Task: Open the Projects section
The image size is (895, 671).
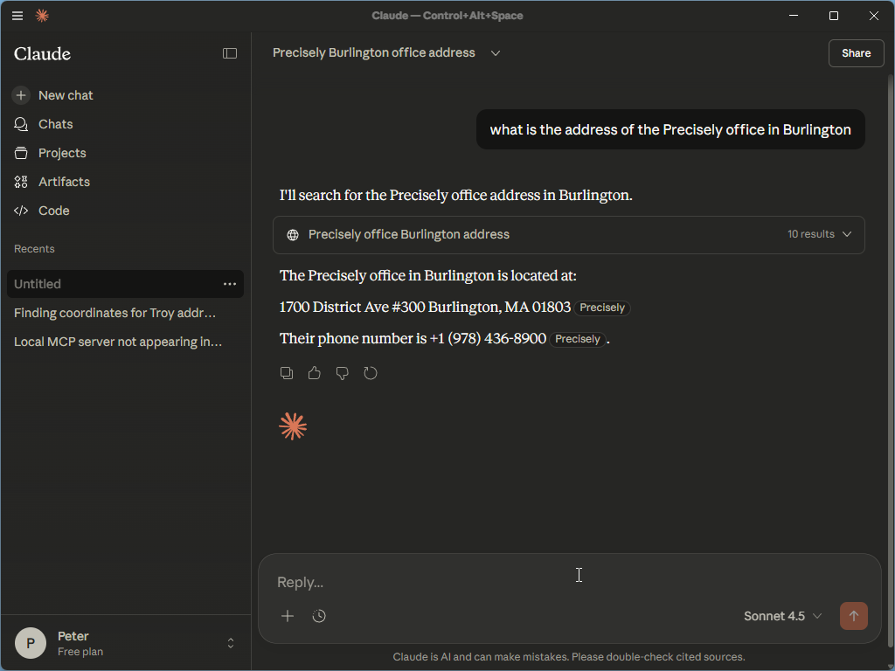Action: tap(62, 153)
